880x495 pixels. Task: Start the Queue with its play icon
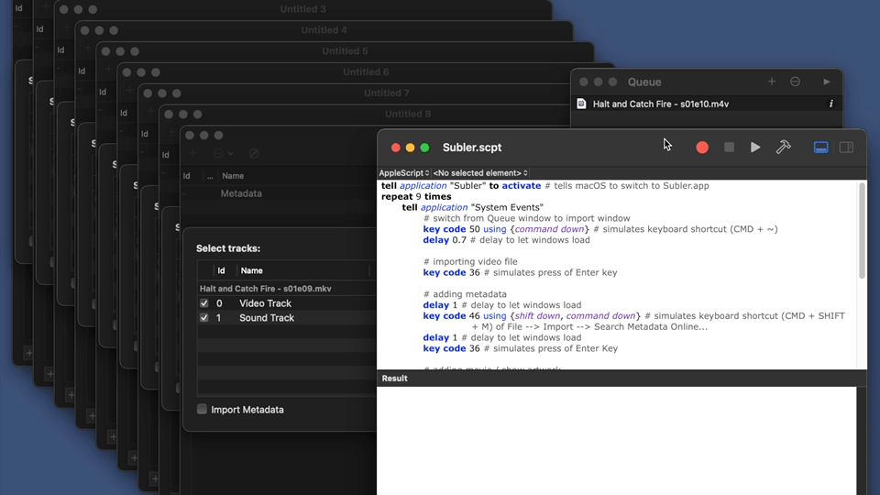[x=827, y=82]
